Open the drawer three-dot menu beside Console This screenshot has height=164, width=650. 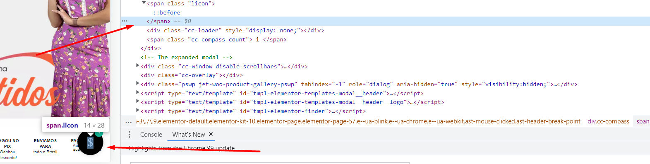[130, 135]
